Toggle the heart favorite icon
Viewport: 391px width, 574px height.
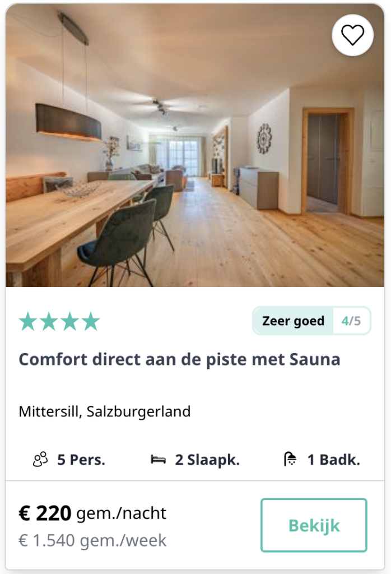(352, 35)
